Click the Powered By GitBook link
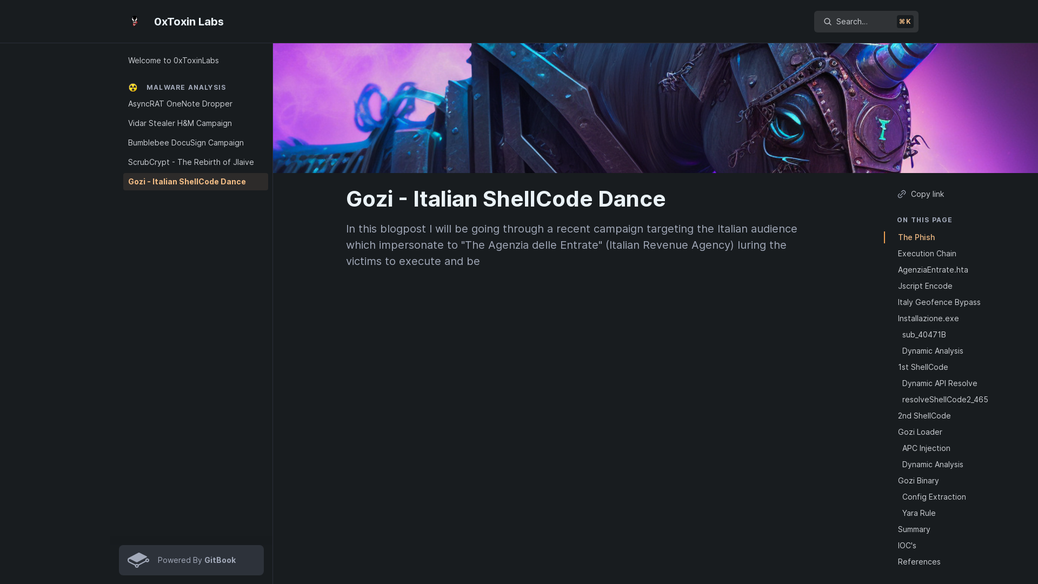The width and height of the screenshot is (1038, 584). (x=192, y=560)
